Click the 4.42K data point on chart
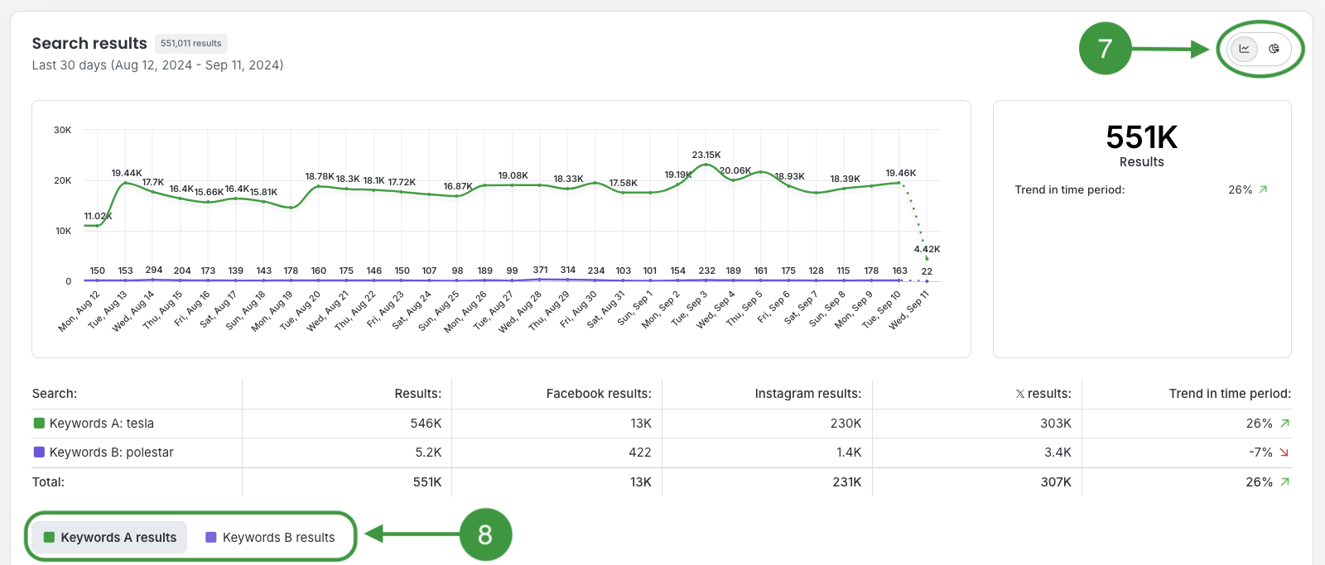Image resolution: width=1325 pixels, height=565 pixels. 927,259
